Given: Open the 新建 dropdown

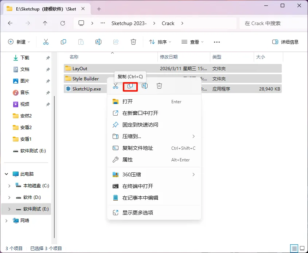Looking at the screenshot, I should point(19,42).
